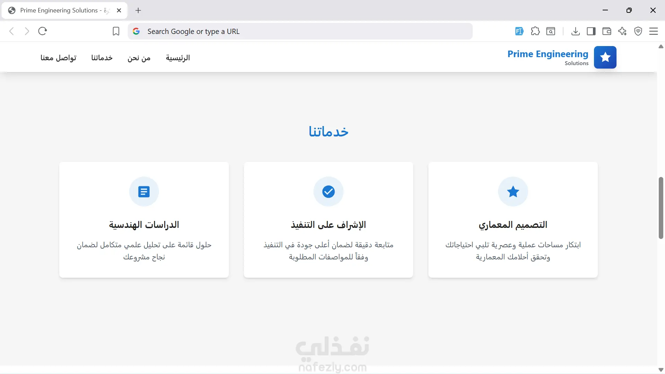This screenshot has height=374, width=665.
Task: Click the Prime Engineering brand title
Action: 548,54
